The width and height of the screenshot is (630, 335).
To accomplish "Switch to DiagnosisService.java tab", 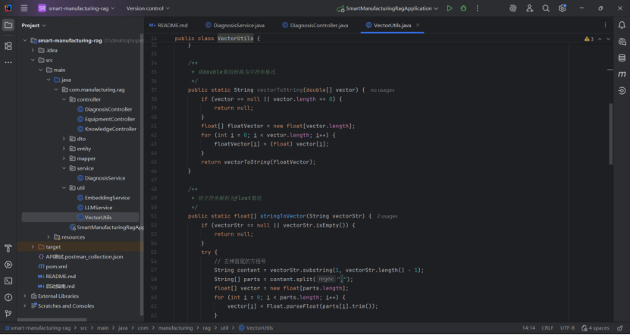I will click(235, 25).
